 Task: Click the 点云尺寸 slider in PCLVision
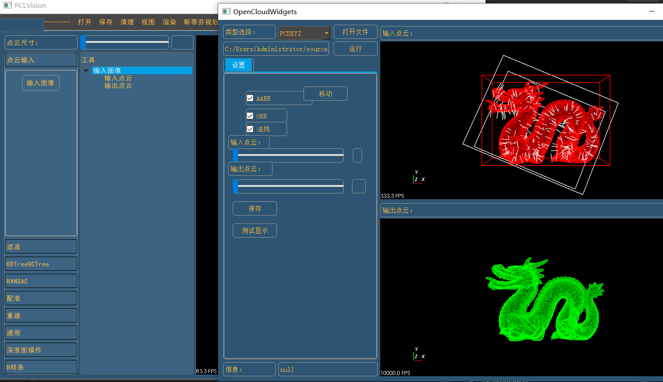coord(125,42)
